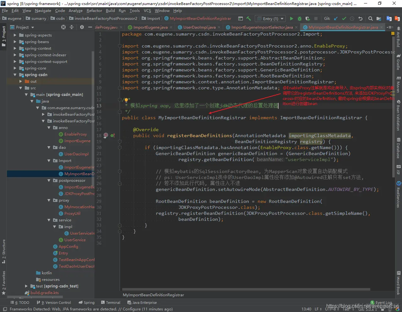
Task: Select the EnableProxy annotation file
Action: pyautogui.click(x=75, y=134)
